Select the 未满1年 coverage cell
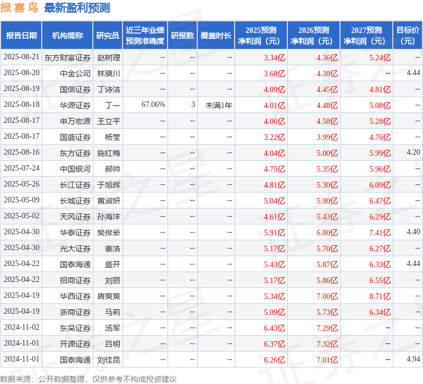Screen dimensions: 423x384 point(219,105)
